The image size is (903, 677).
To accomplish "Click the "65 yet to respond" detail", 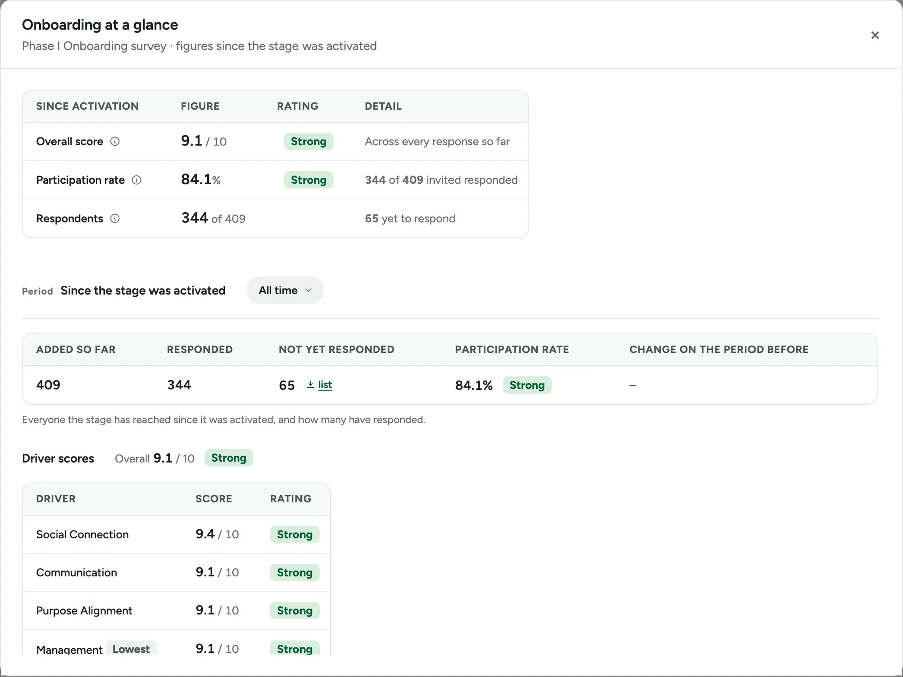I will (410, 218).
